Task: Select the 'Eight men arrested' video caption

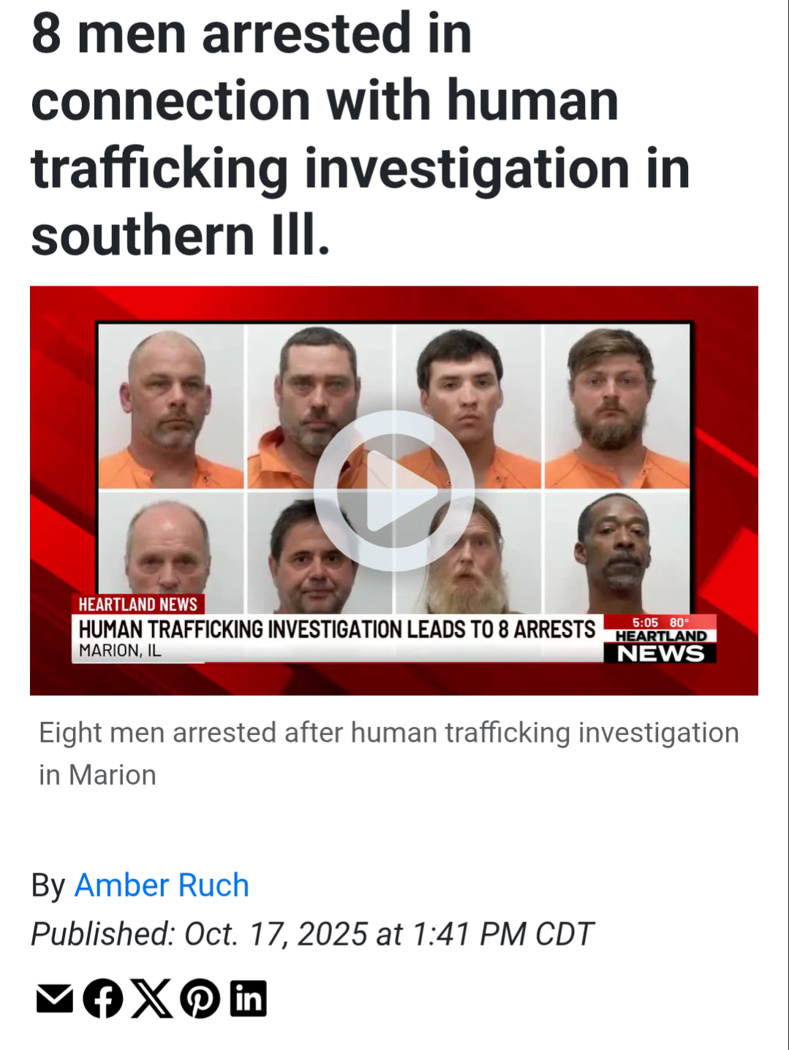Action: point(389,753)
